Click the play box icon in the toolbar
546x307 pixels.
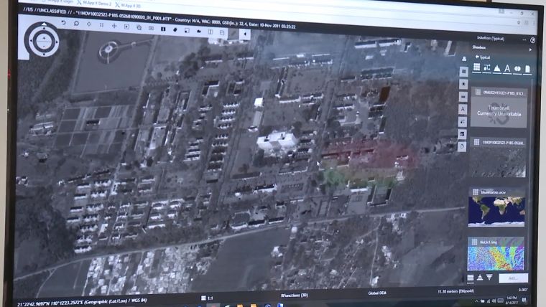[126, 27]
